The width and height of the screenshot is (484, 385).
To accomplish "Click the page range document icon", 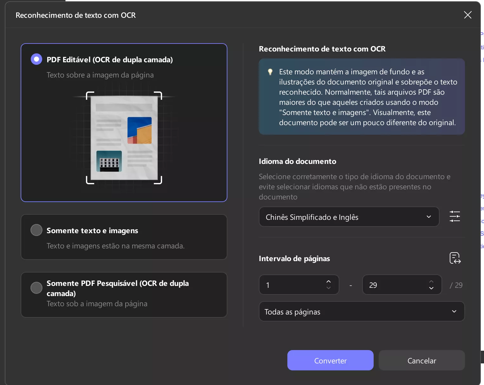I will (455, 258).
